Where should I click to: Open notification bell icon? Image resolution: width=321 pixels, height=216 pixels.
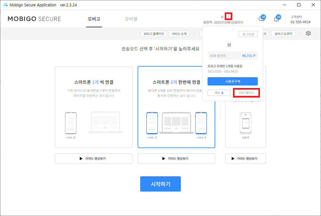pyautogui.click(x=277, y=18)
